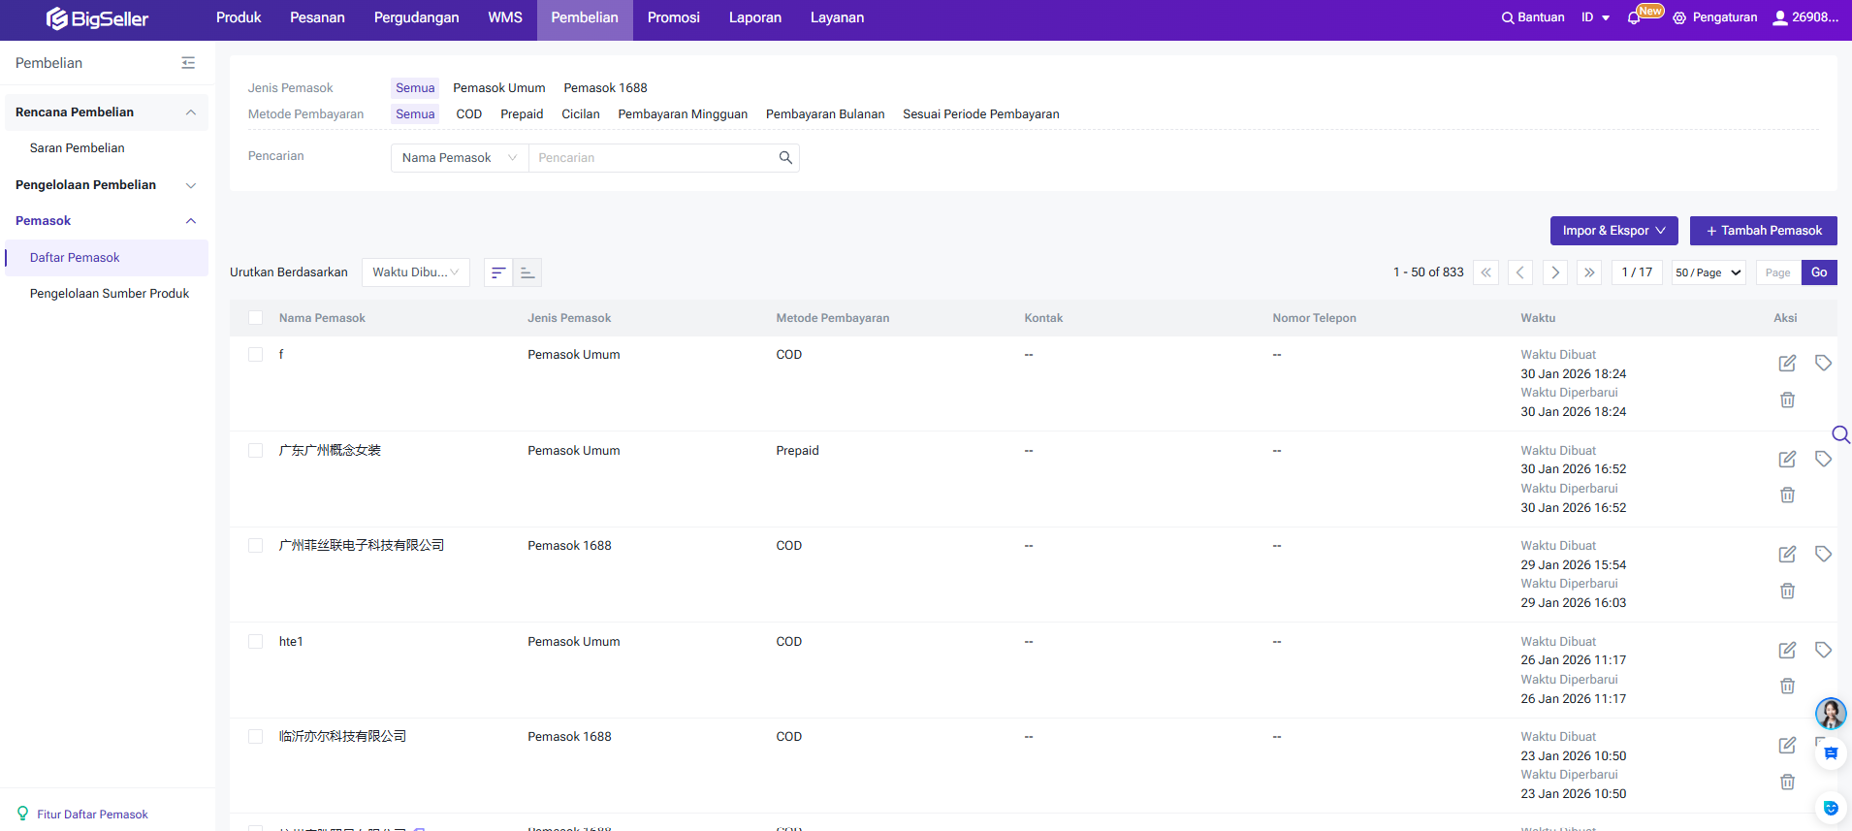The image size is (1852, 831).
Task: Click the search magnifier icon in Pencarian field
Action: click(785, 158)
